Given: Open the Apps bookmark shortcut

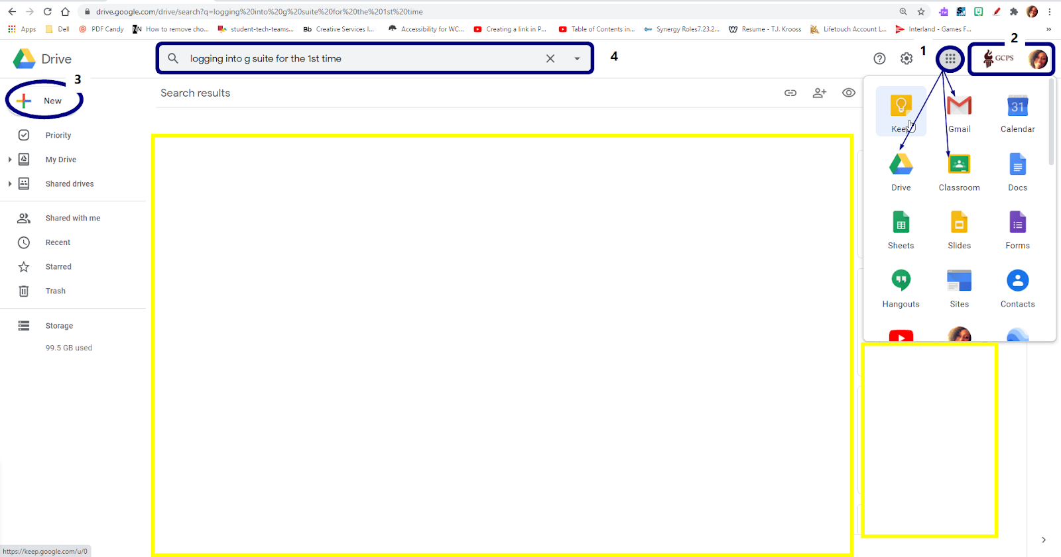Looking at the screenshot, I should click(x=22, y=29).
